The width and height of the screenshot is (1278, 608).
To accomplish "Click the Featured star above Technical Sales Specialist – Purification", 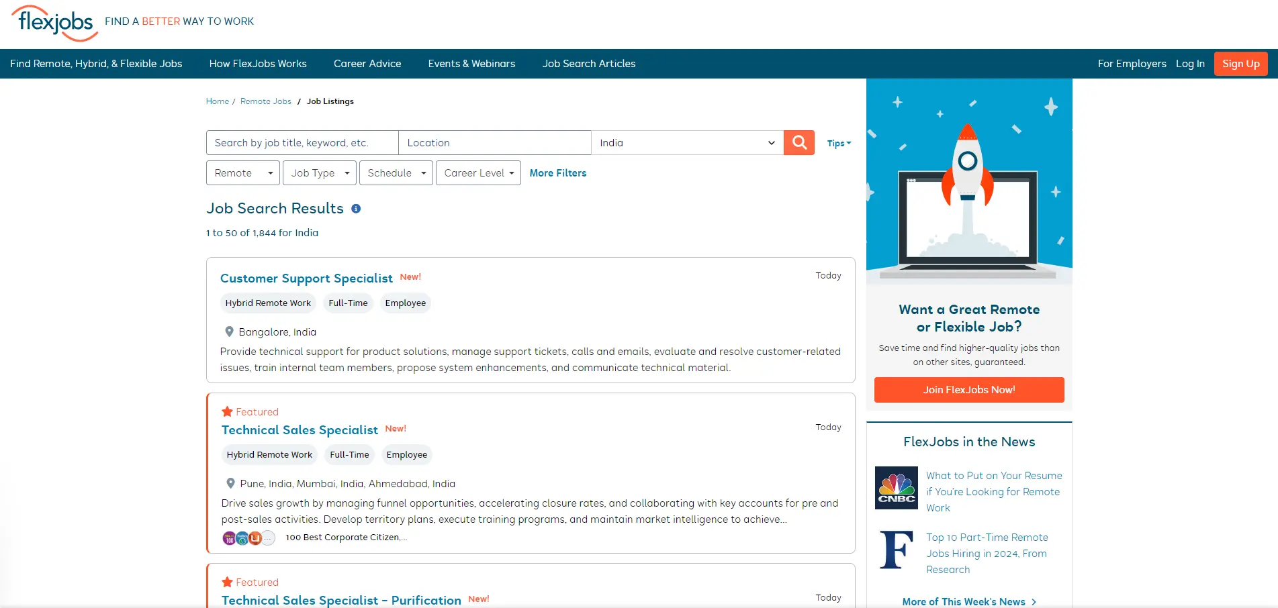I will point(227,582).
